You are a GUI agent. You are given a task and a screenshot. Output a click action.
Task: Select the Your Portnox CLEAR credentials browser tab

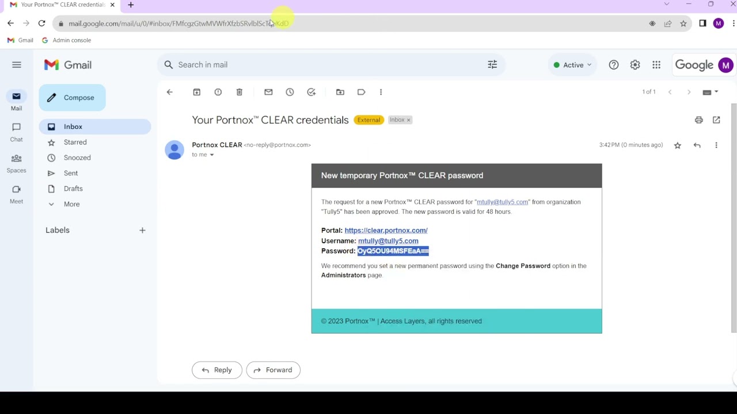point(62,5)
